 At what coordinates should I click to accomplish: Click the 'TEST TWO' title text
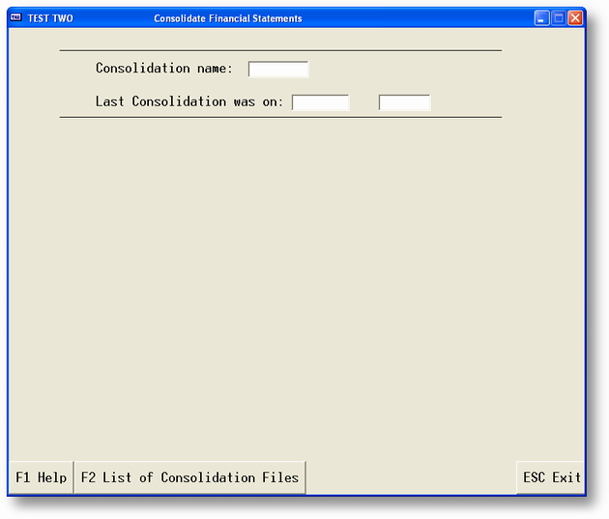(50, 18)
